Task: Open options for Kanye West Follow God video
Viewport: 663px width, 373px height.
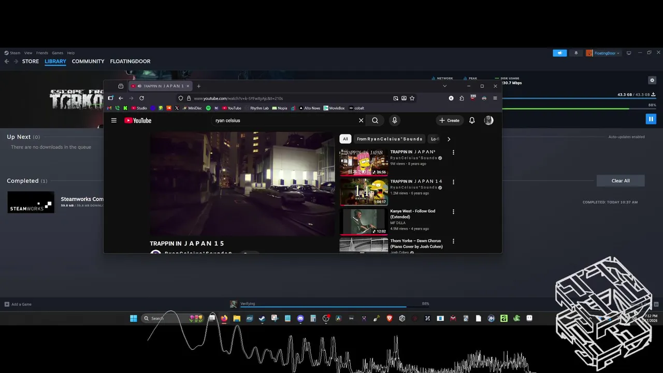Action: tap(453, 211)
